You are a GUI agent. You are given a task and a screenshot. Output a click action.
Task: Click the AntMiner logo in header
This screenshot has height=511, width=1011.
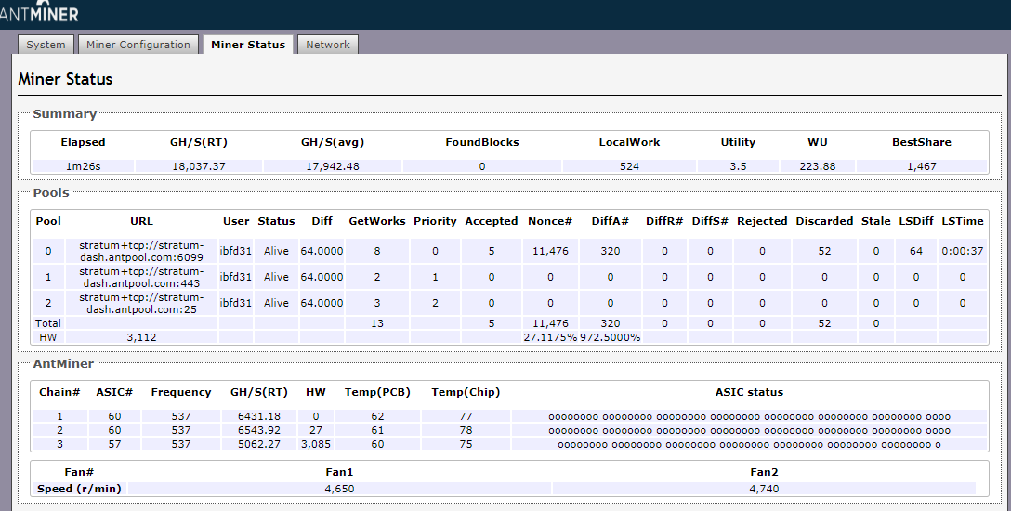coord(39,12)
